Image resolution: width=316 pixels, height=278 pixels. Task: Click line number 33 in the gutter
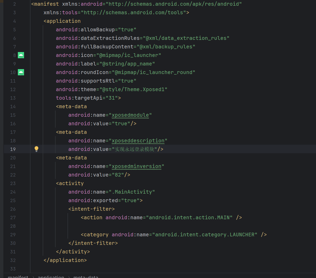pos(13,269)
